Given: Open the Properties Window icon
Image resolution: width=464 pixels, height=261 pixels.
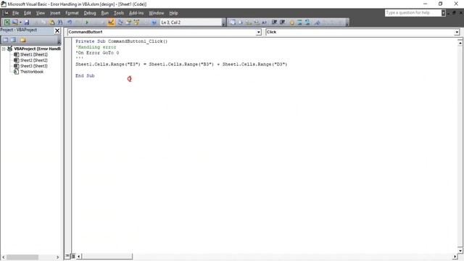Looking at the screenshot, I should pyautogui.click(x=128, y=22).
